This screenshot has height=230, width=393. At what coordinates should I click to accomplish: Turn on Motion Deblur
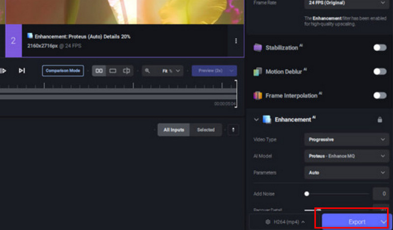379,72
